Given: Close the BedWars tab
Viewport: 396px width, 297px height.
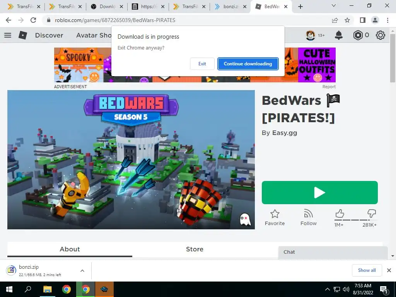Looking at the screenshot, I should (286, 7).
